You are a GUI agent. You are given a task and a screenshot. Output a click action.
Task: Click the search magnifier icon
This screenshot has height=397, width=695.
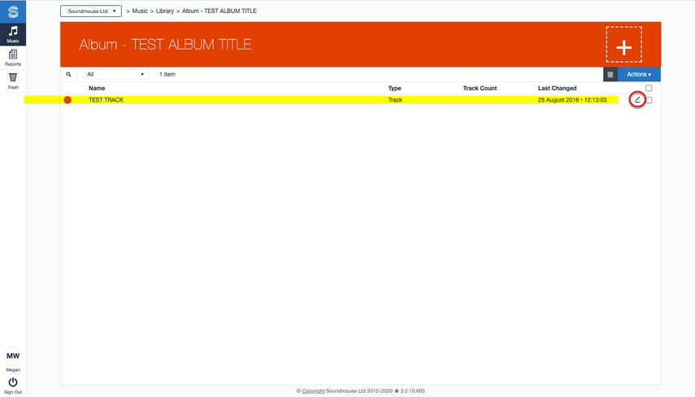[69, 74]
